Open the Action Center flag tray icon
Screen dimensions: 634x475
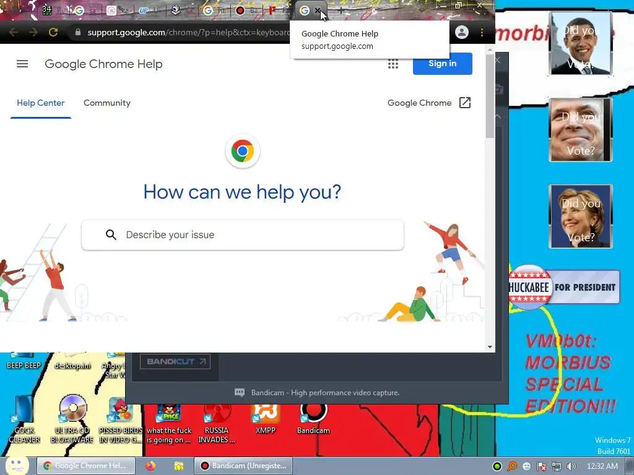[x=542, y=466]
